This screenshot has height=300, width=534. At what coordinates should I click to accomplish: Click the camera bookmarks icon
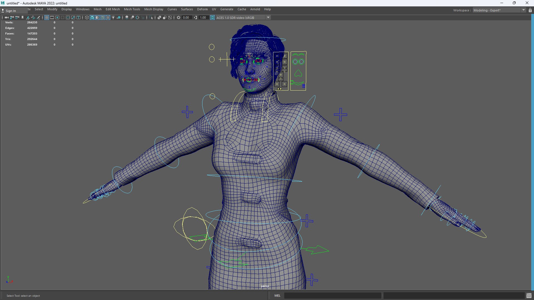pyautogui.click(x=23, y=17)
